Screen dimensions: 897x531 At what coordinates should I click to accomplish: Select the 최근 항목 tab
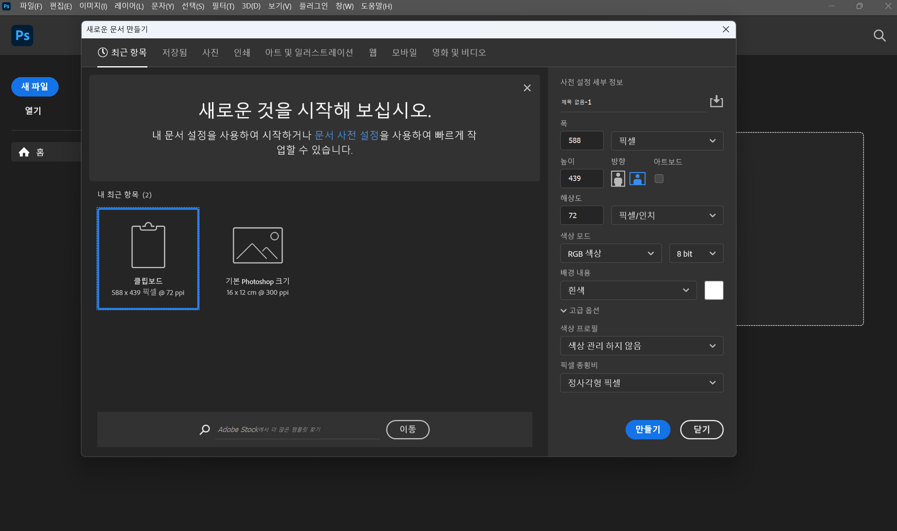[122, 52]
